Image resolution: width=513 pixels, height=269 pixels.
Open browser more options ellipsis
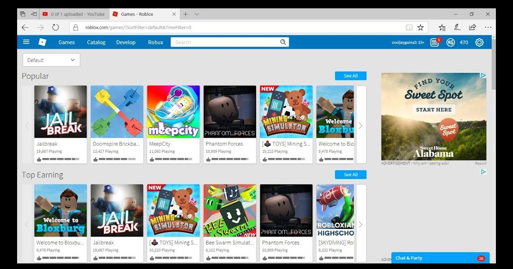(x=488, y=27)
